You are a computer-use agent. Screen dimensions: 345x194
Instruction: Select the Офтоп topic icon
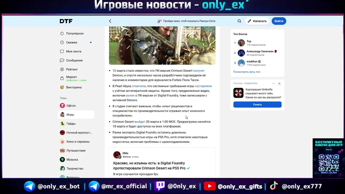point(62,106)
